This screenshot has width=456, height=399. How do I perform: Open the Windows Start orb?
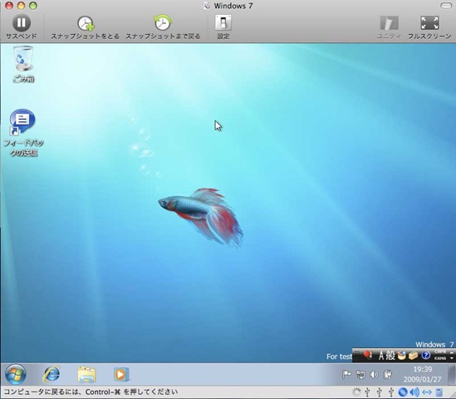16,374
